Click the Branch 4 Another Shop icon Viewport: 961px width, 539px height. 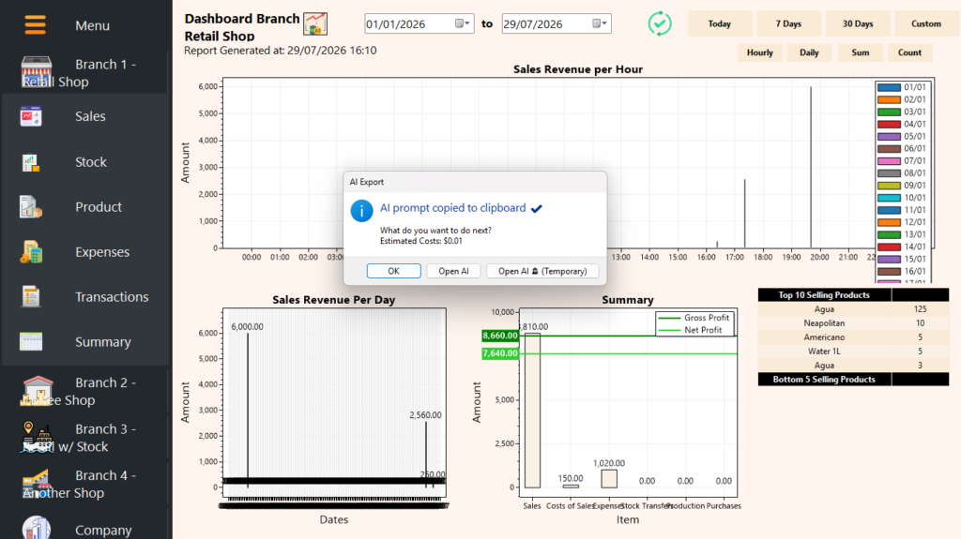click(x=36, y=484)
